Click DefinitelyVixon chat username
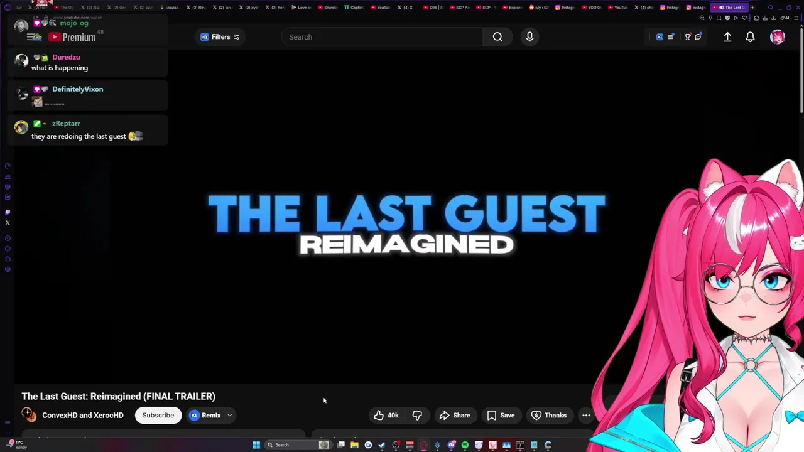 tap(77, 89)
